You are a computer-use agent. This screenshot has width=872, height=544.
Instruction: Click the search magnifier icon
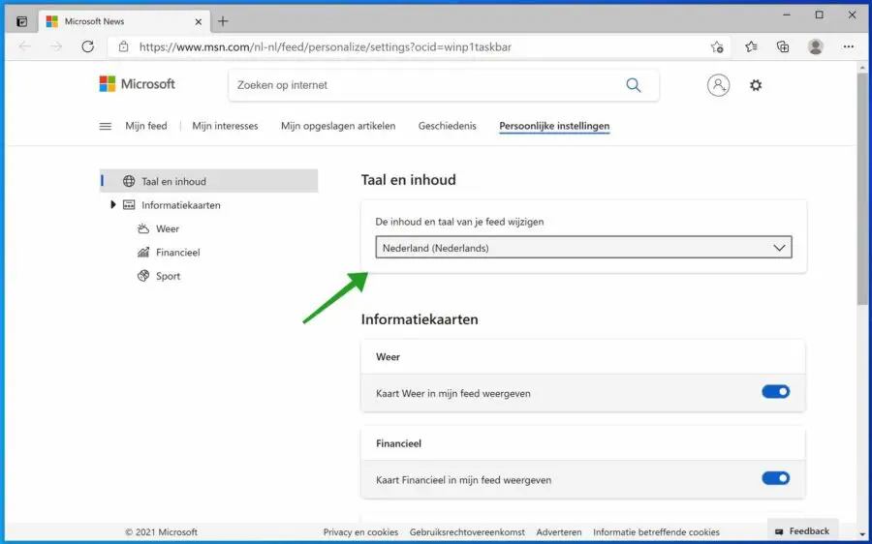(x=634, y=85)
